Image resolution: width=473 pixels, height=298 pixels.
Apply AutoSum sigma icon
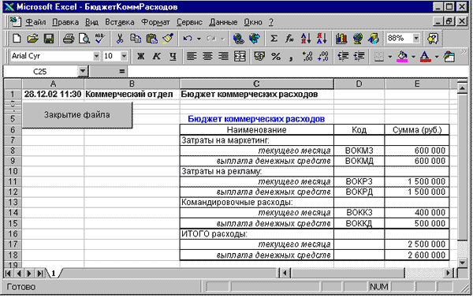[274, 39]
